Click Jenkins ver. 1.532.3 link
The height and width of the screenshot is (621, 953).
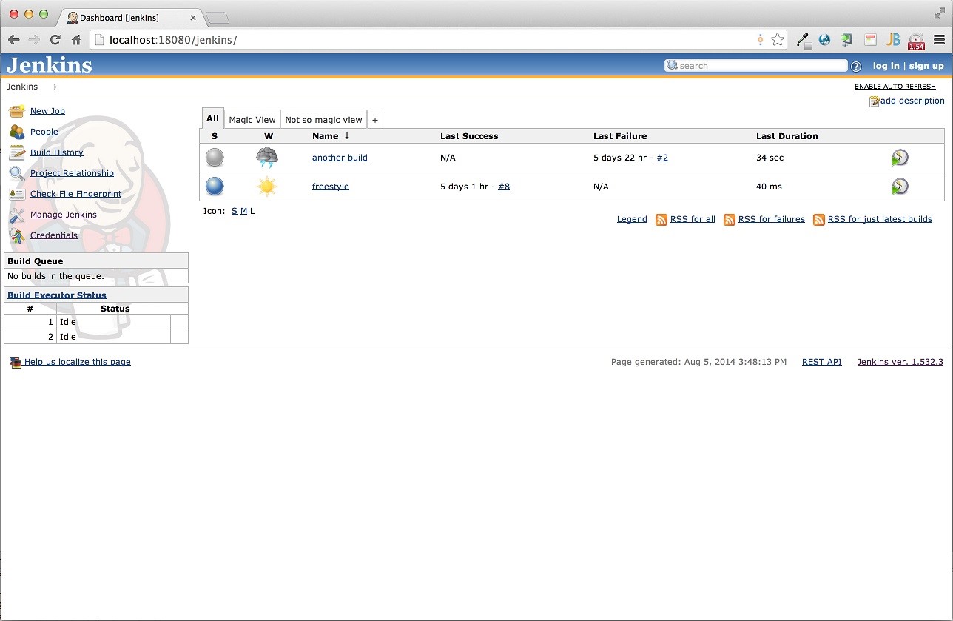click(900, 362)
